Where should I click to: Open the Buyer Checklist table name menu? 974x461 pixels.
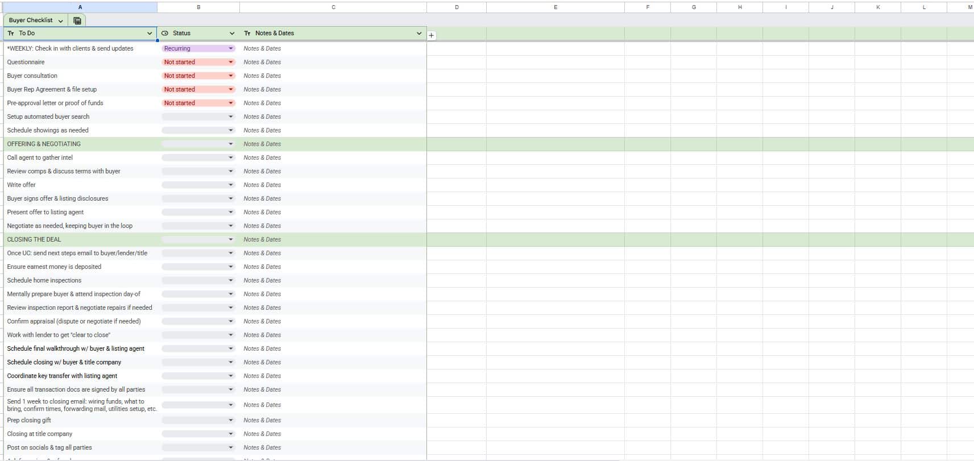click(60, 20)
